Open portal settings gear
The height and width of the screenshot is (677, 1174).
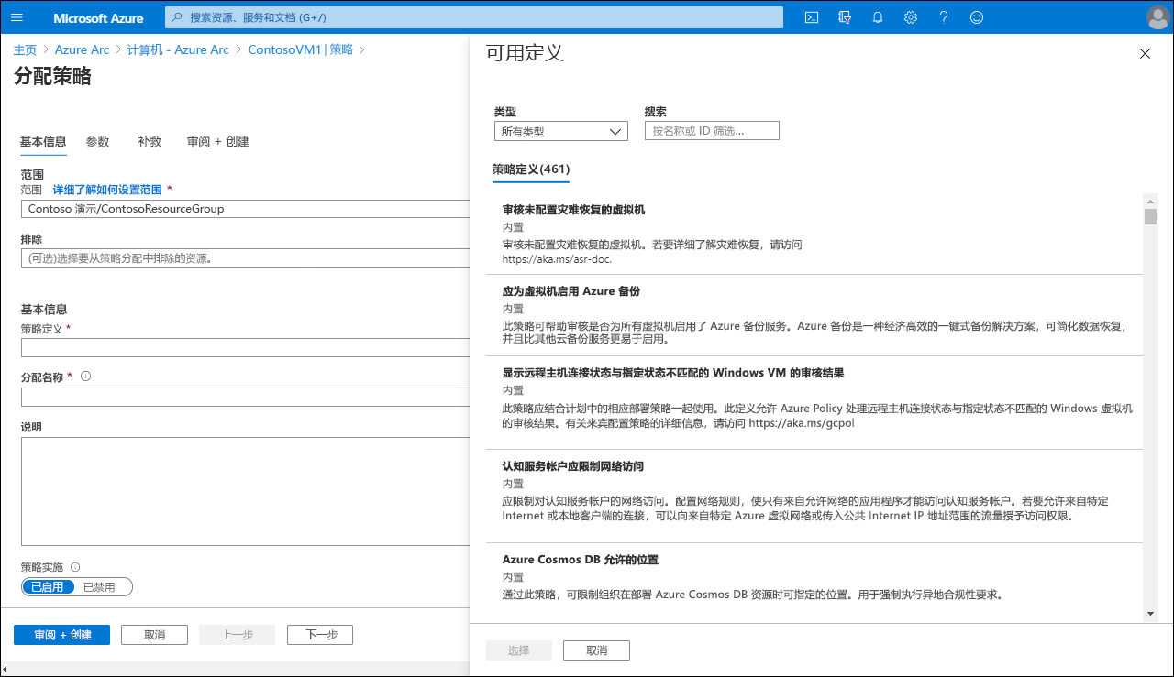pos(911,17)
